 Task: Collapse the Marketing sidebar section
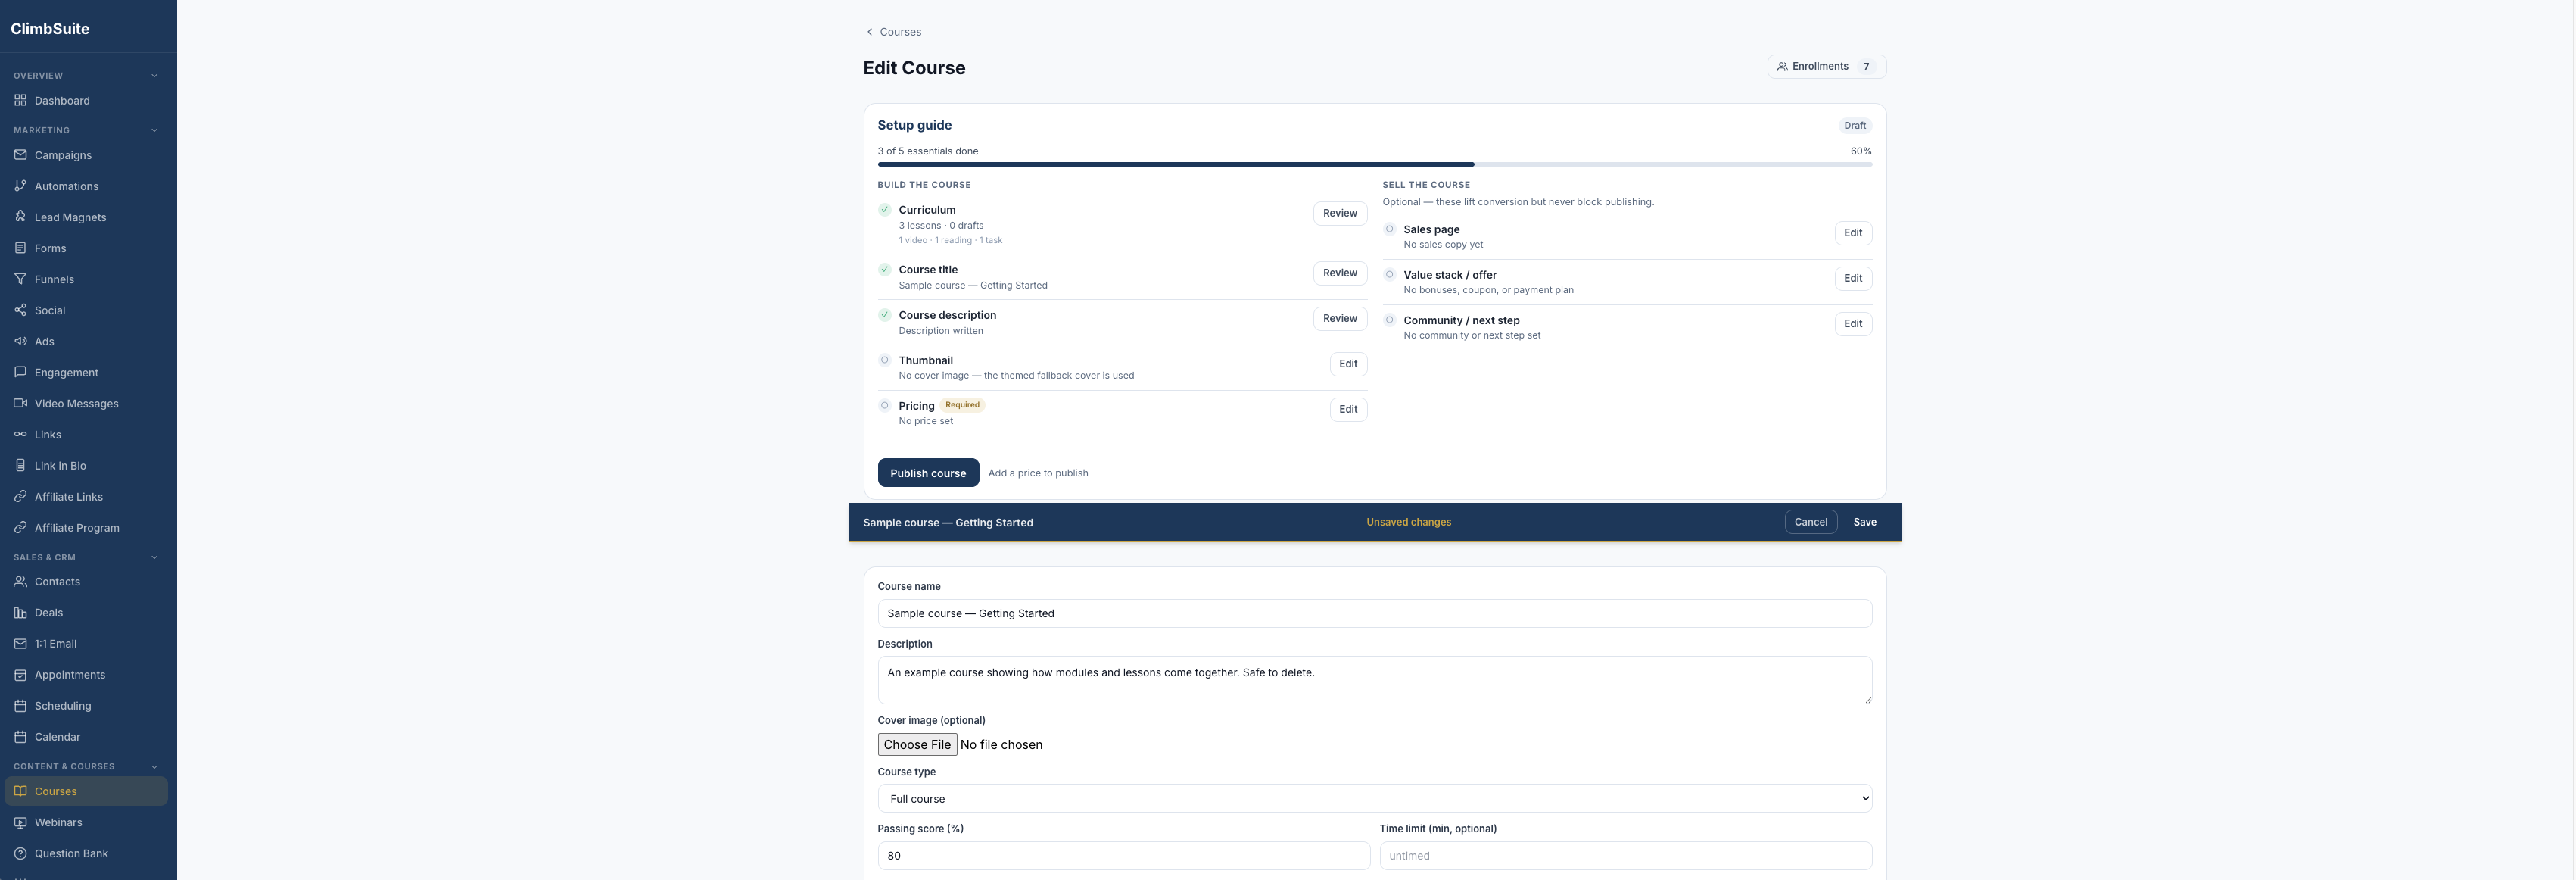pos(154,131)
